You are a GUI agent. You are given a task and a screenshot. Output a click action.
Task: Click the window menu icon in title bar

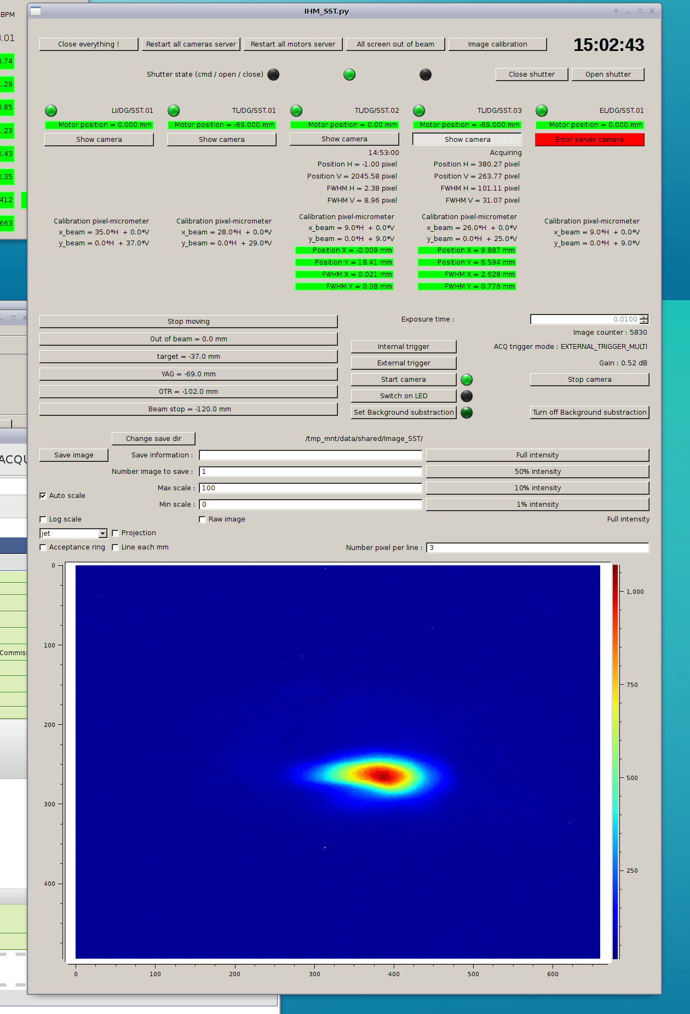(x=36, y=11)
